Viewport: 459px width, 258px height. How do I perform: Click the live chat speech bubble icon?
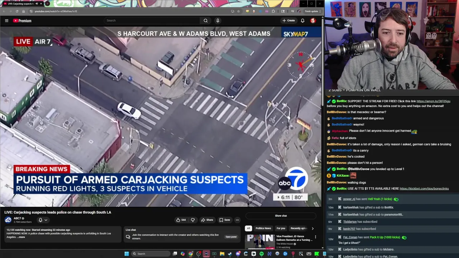128,237
